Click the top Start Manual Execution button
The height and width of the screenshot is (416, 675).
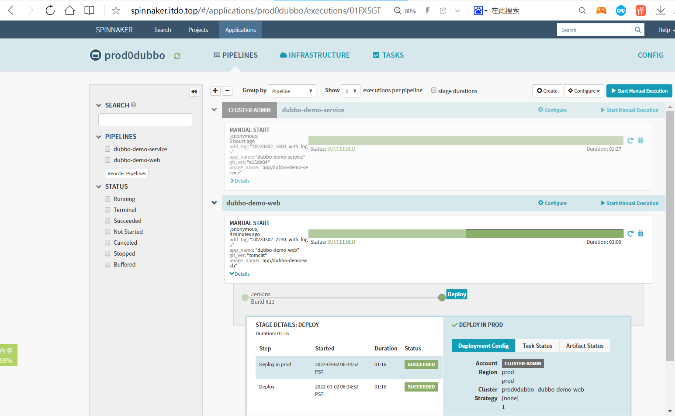(x=639, y=91)
